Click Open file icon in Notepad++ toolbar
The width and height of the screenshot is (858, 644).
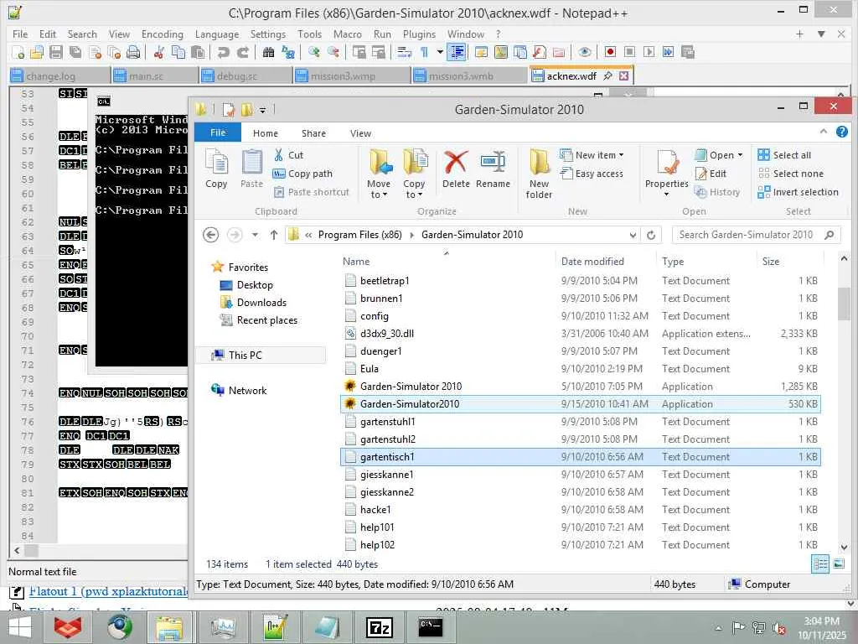pyautogui.click(x=37, y=52)
